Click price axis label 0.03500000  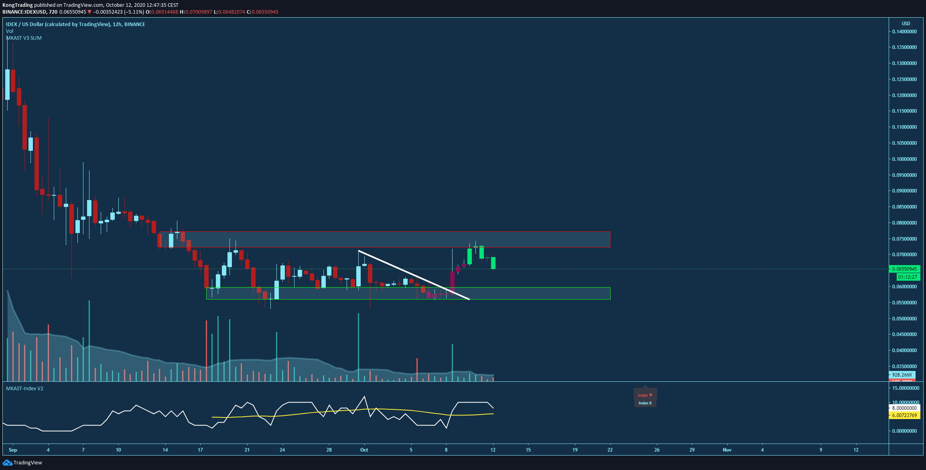click(904, 367)
